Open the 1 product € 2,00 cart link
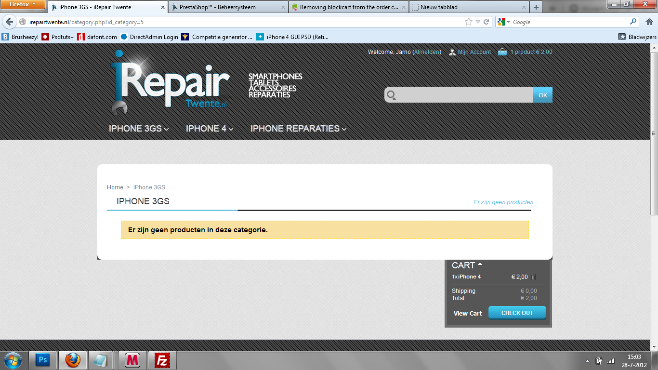The width and height of the screenshot is (658, 370). (x=531, y=52)
